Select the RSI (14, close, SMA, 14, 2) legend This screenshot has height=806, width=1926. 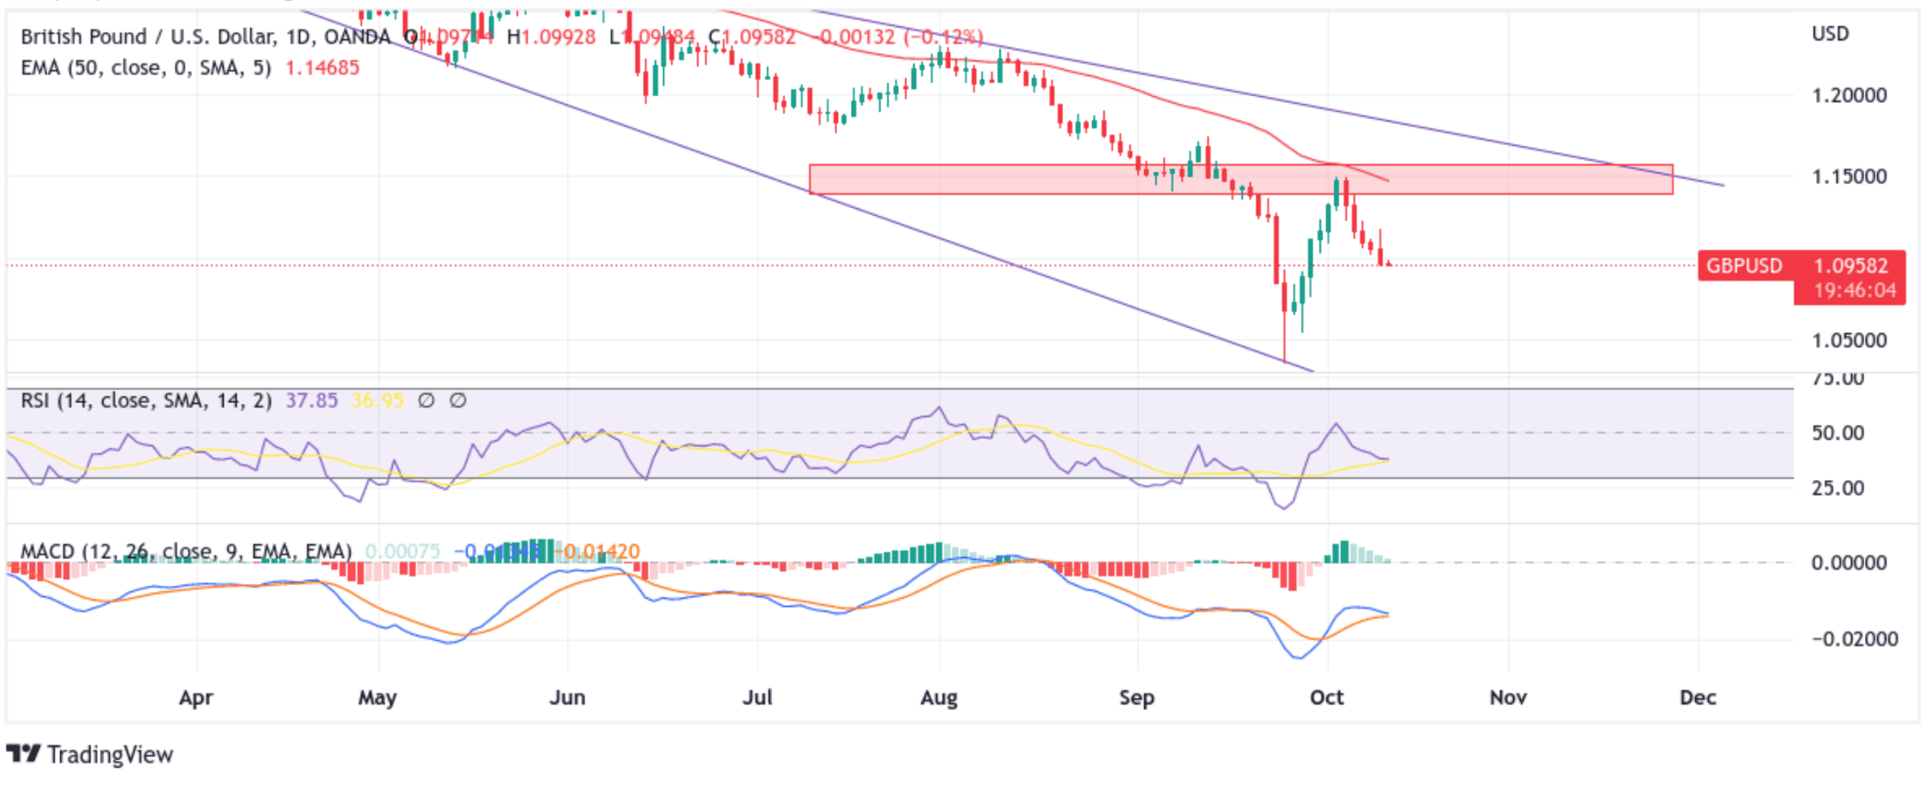click(146, 401)
